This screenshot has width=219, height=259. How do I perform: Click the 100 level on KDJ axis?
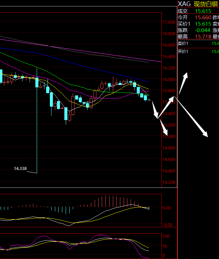pyautogui.click(x=166, y=236)
